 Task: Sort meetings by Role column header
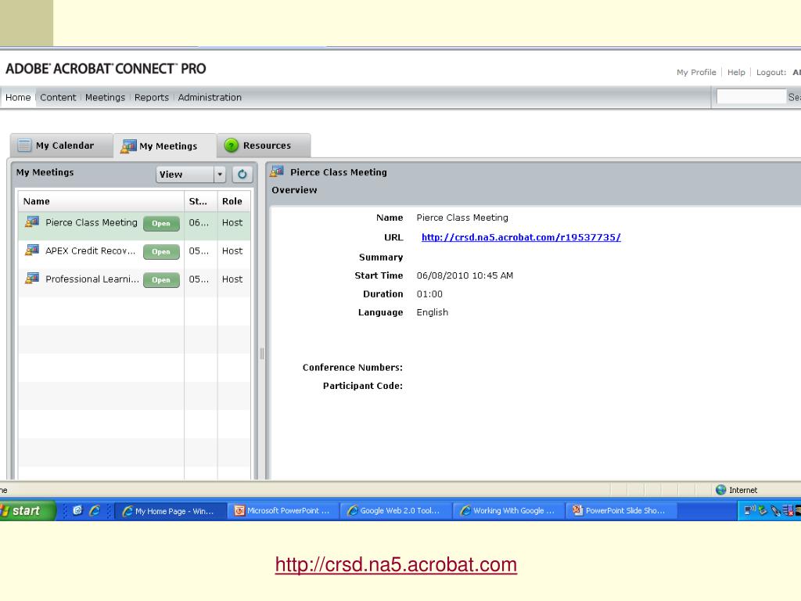pyautogui.click(x=233, y=201)
